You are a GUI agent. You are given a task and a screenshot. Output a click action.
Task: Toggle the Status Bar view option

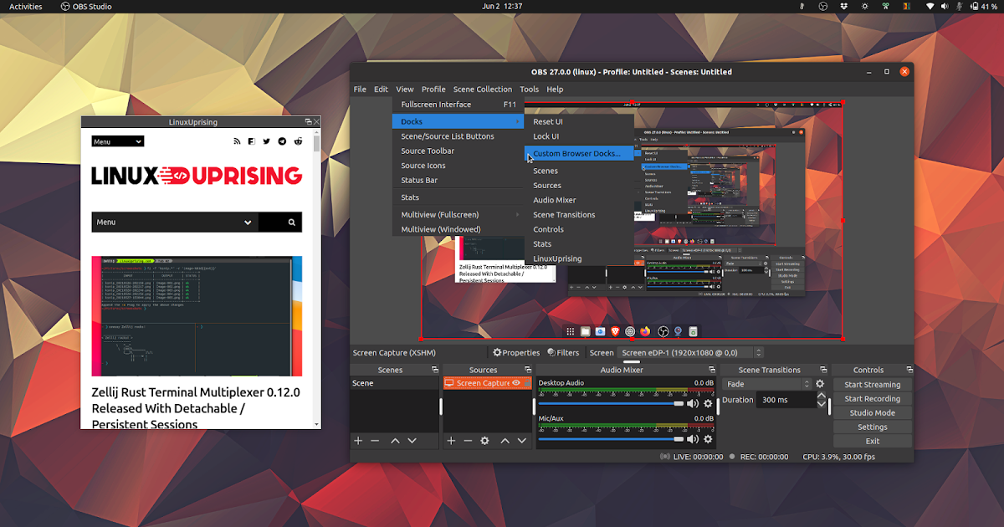point(458,181)
